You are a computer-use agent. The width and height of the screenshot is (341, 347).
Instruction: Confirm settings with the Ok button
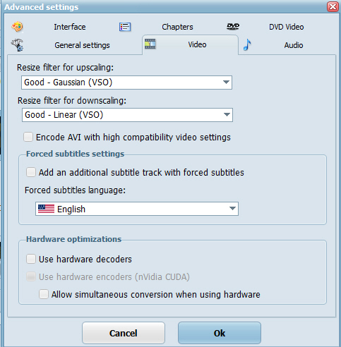(220, 333)
